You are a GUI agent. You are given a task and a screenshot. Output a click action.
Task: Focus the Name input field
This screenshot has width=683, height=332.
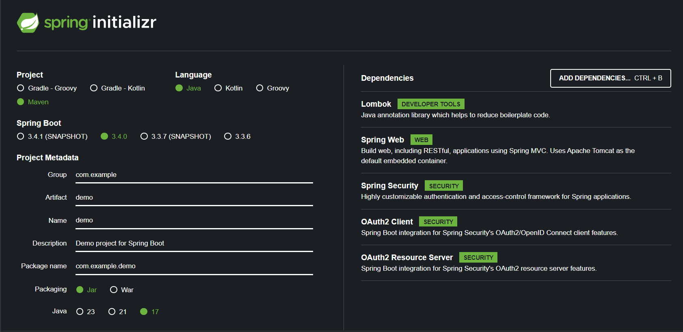194,220
